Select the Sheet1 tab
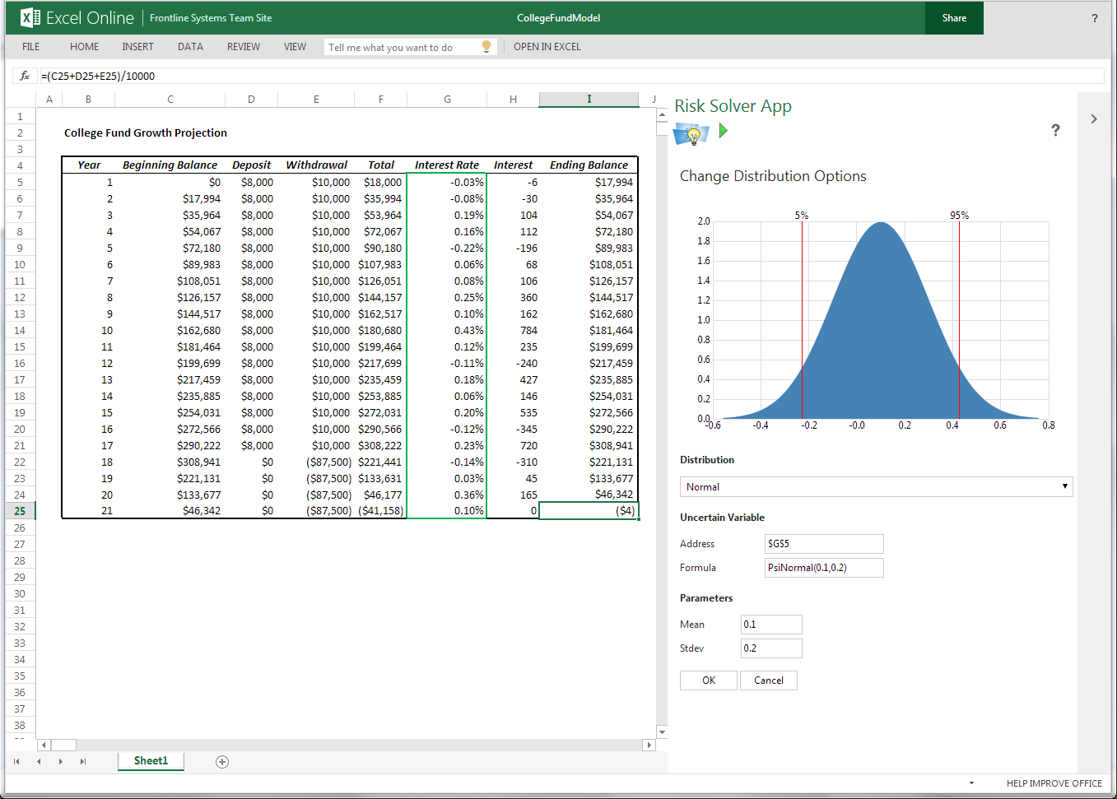Viewport: 1117px width, 799px height. (x=151, y=761)
